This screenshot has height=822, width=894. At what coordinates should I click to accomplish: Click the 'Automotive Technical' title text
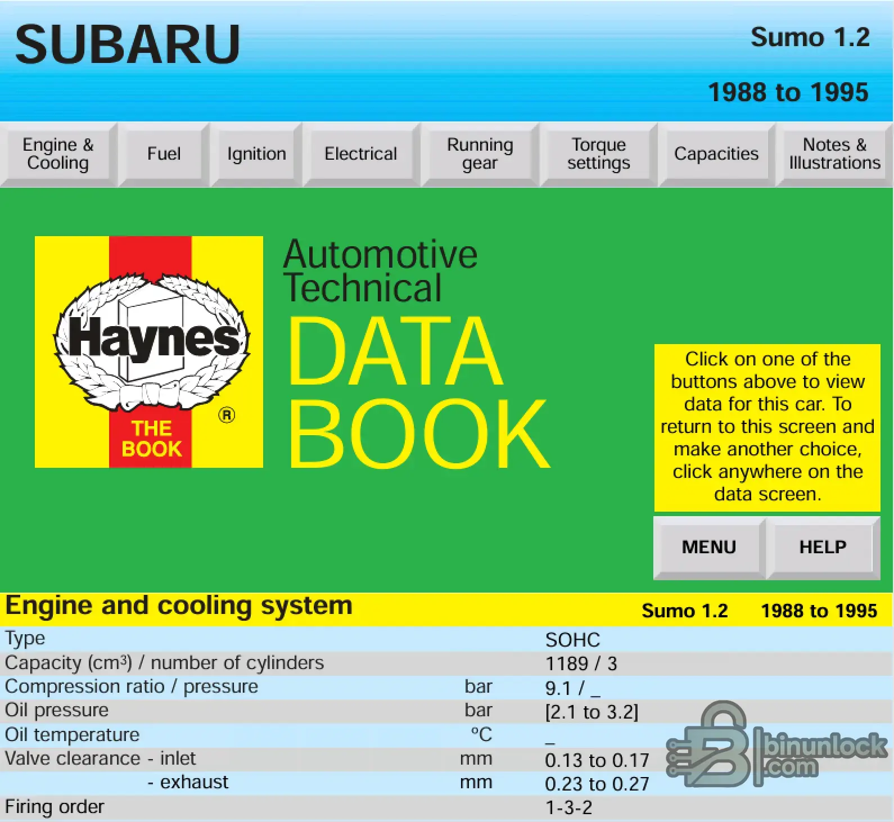tap(381, 271)
